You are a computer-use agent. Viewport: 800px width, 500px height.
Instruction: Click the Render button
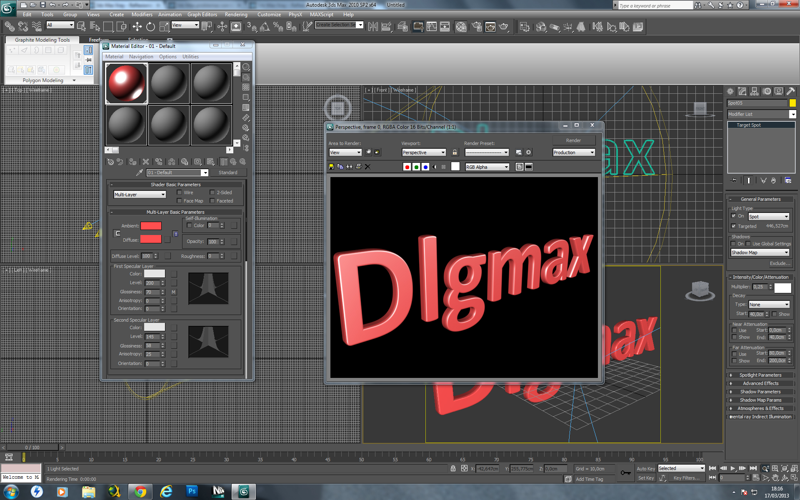point(573,140)
